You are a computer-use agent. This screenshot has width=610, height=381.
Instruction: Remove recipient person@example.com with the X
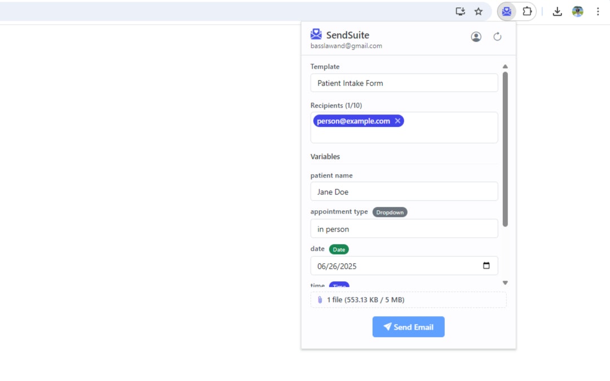(x=397, y=121)
